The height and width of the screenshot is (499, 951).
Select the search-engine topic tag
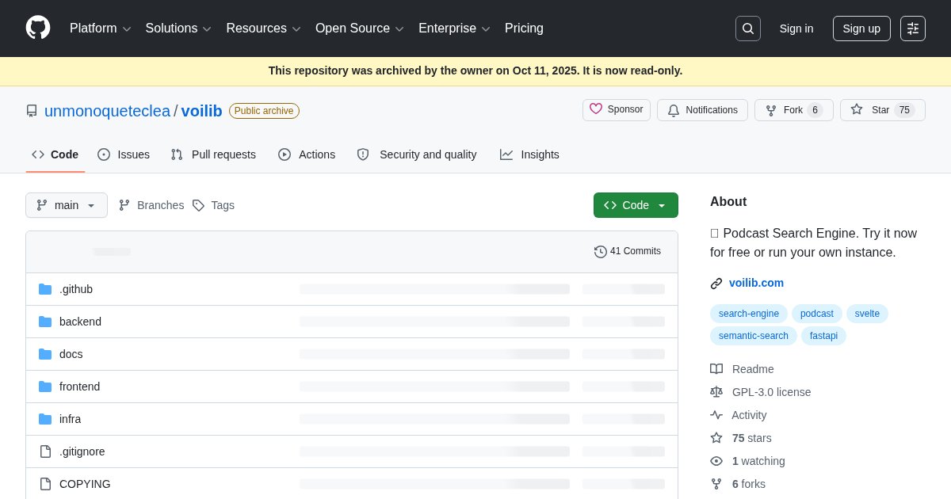[749, 314]
